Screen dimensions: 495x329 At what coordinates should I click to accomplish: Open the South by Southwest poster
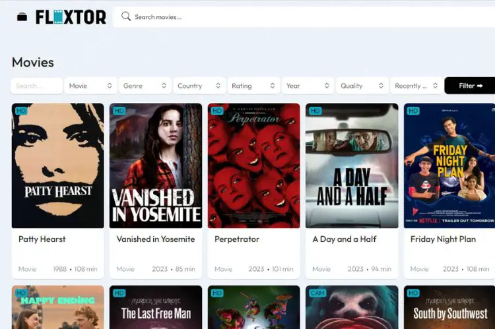click(x=449, y=307)
